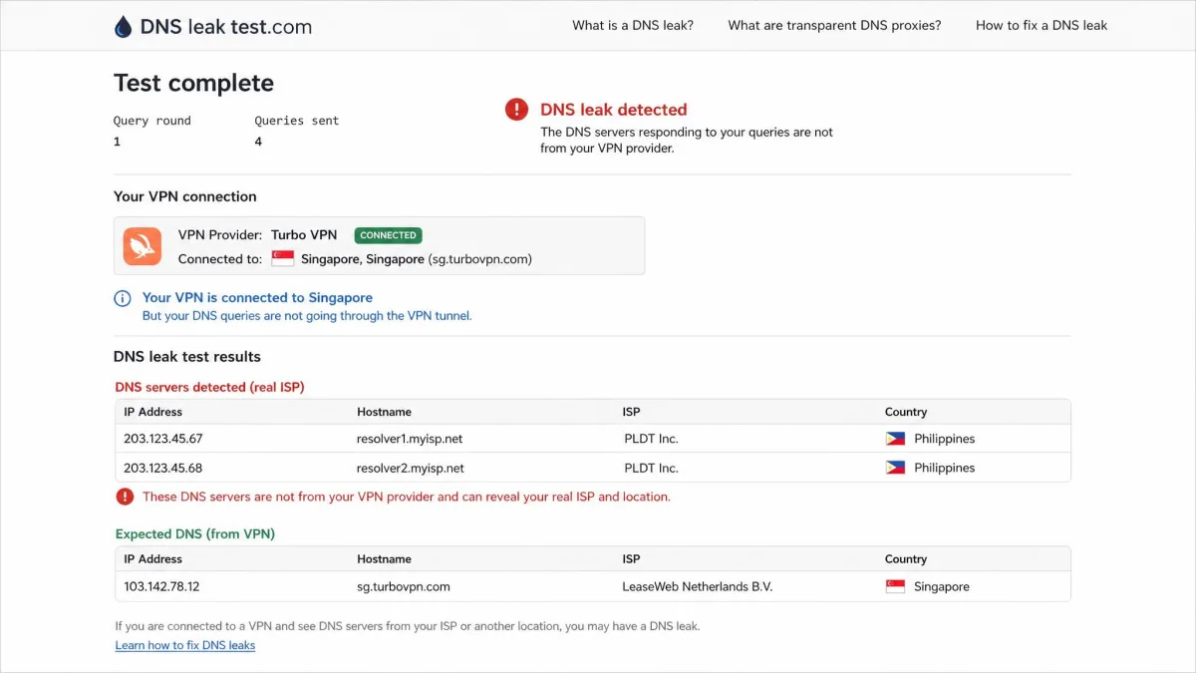1196x673 pixels.
Task: Select IP address 203.123.45.67
Action: (x=162, y=439)
